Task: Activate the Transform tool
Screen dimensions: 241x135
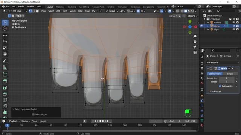Action: (5, 54)
